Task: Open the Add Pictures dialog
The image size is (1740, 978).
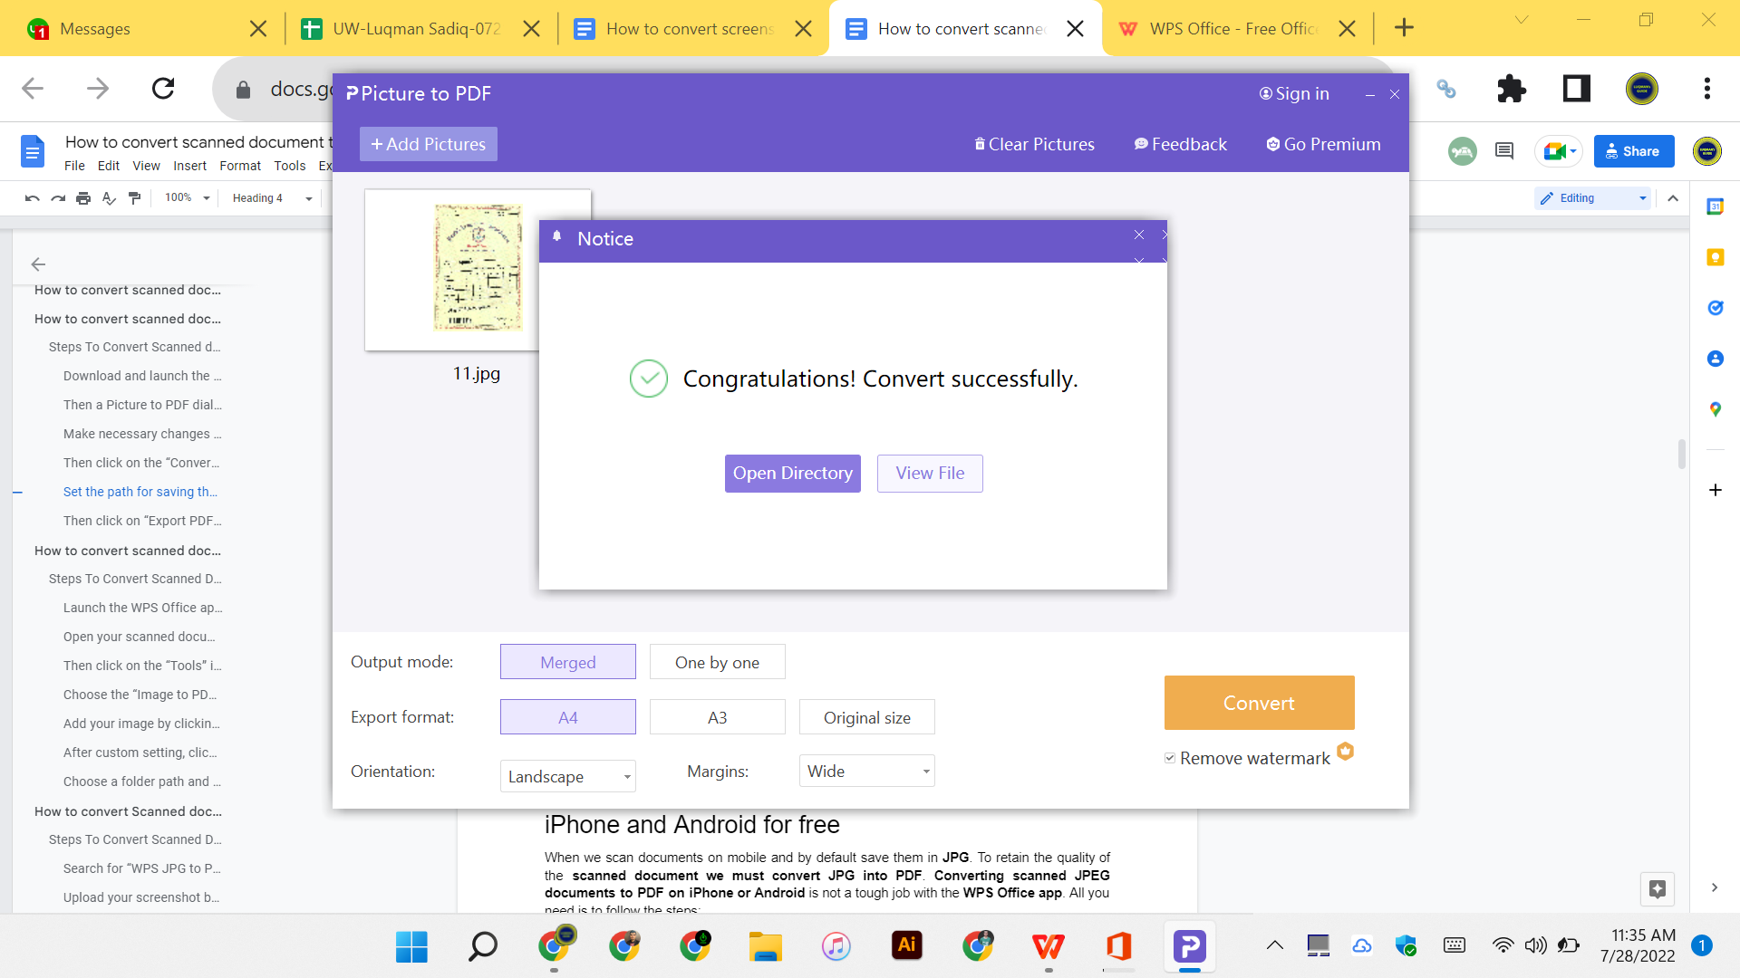Action: (427, 144)
